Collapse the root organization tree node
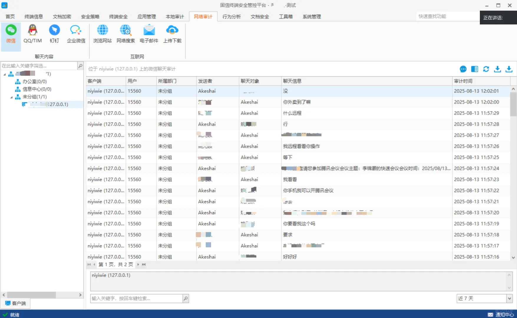This screenshot has height=318, width=517. click(x=4, y=74)
